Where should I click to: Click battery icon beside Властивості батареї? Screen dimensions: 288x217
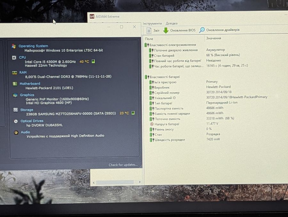point(147,77)
